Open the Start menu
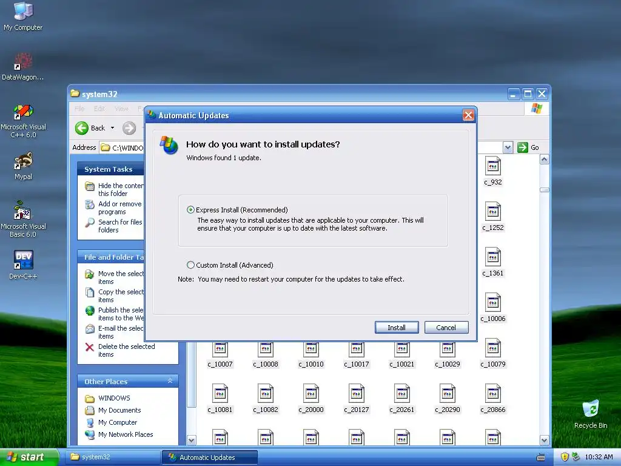 [x=29, y=457]
